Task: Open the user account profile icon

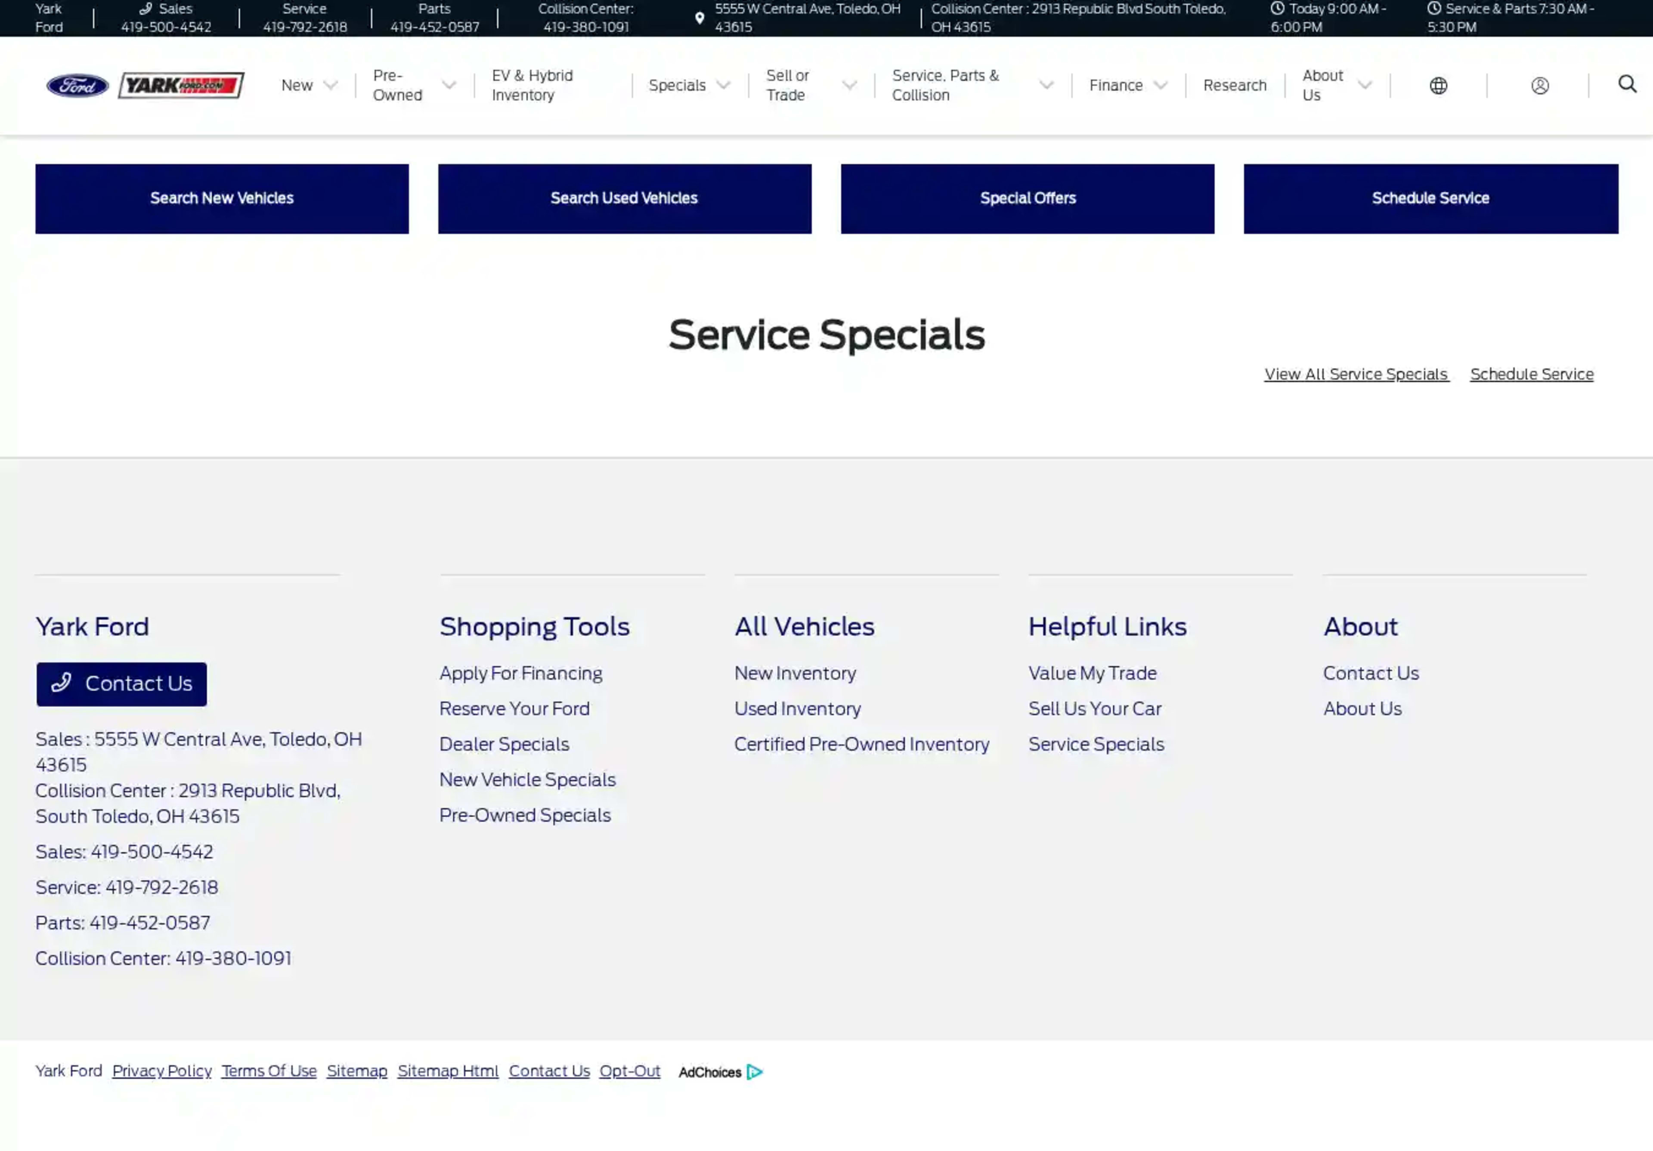Action: pos(1539,86)
